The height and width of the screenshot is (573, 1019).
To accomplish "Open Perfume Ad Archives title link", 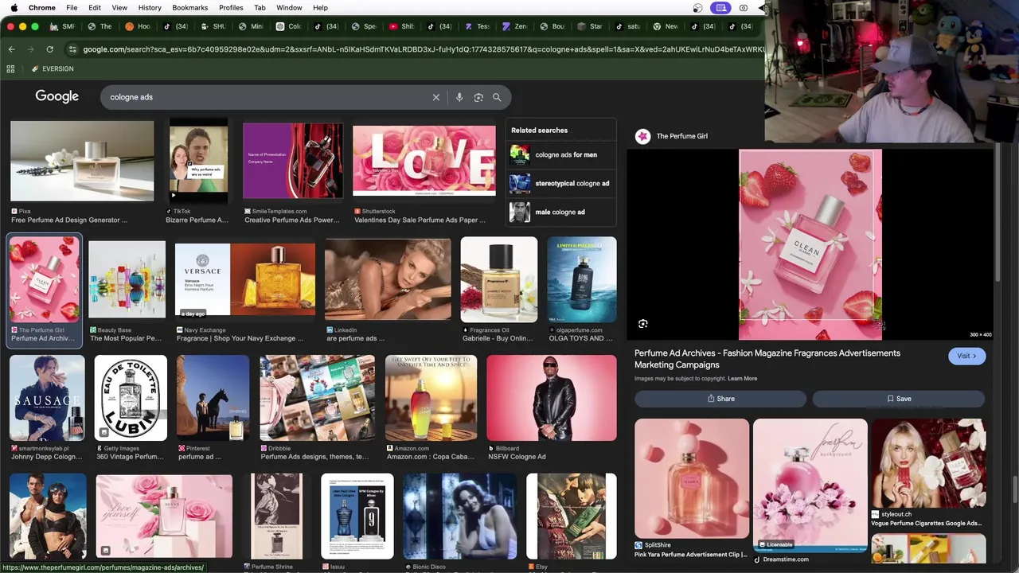I will [767, 359].
